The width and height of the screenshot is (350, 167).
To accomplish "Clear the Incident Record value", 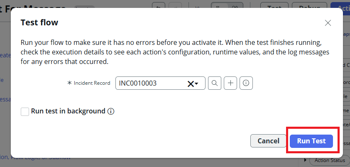I will tap(191, 83).
